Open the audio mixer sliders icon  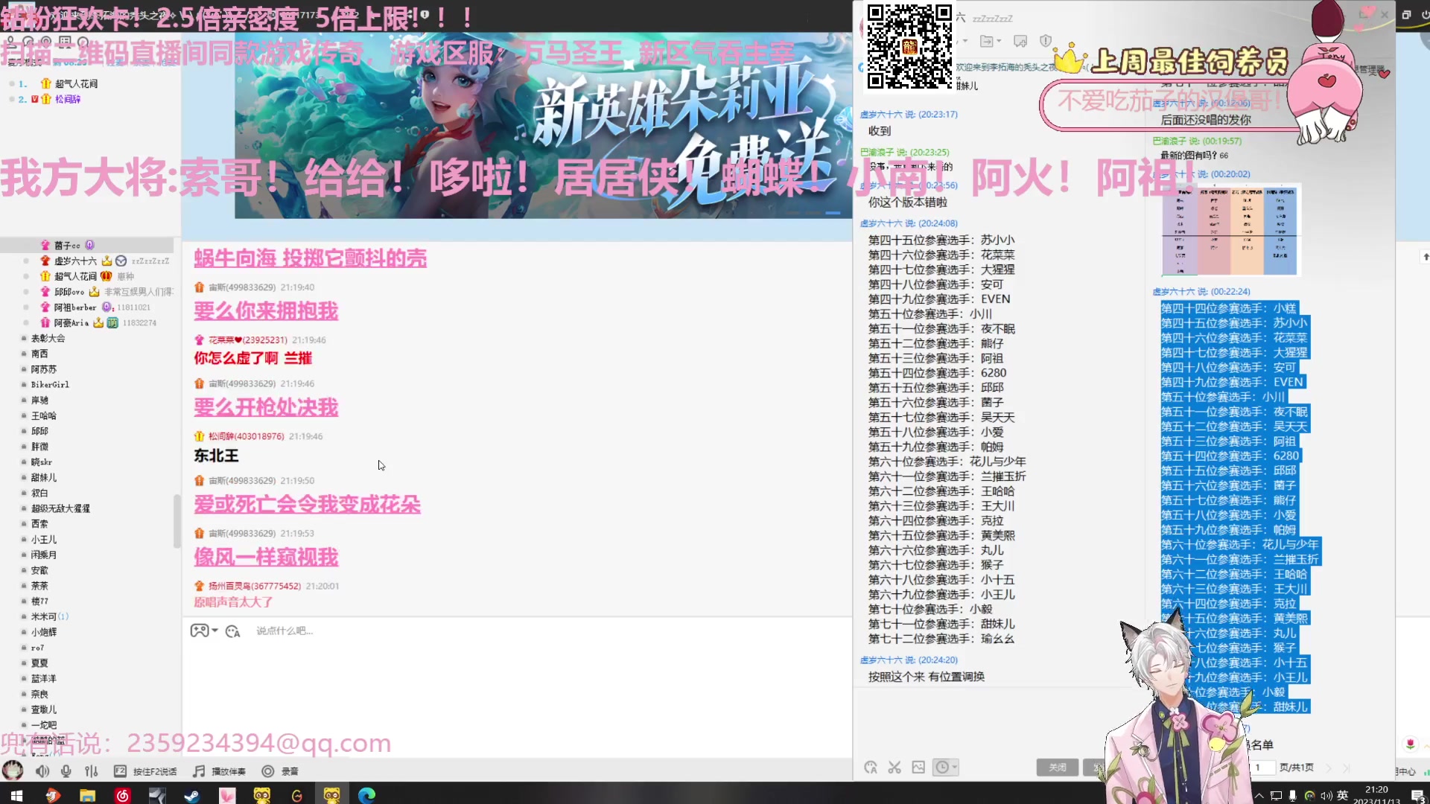(x=91, y=771)
